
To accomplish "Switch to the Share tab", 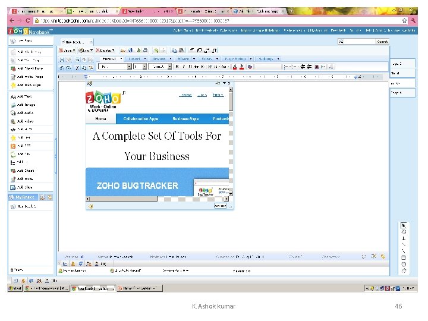I will 184,59.
